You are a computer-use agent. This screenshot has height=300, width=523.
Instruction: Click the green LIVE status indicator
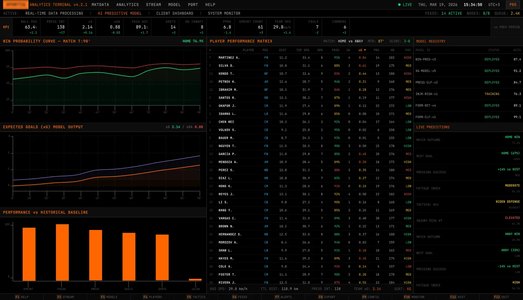(x=405, y=5)
